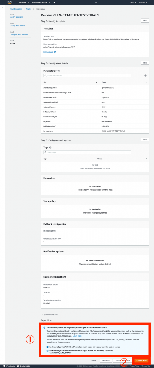Go to CloudFormation breadcrumb
Screen dimensions: 154x368
point(16,9)
